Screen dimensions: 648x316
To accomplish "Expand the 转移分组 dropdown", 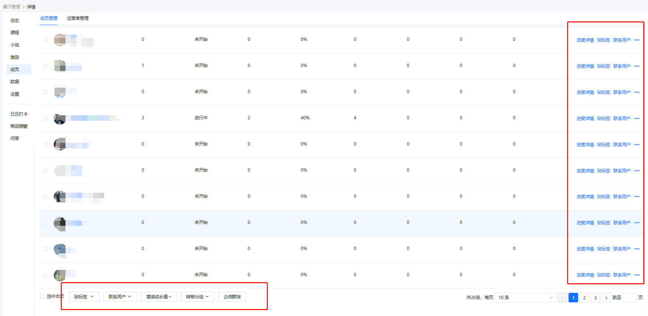I will (x=197, y=296).
